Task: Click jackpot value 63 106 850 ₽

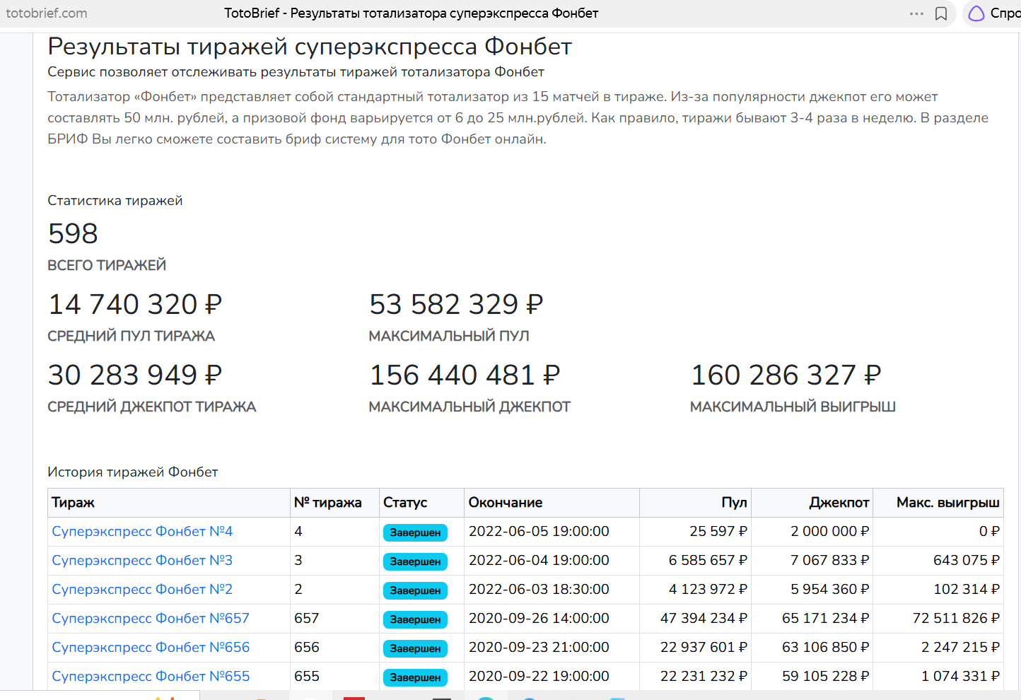Action: (x=826, y=647)
